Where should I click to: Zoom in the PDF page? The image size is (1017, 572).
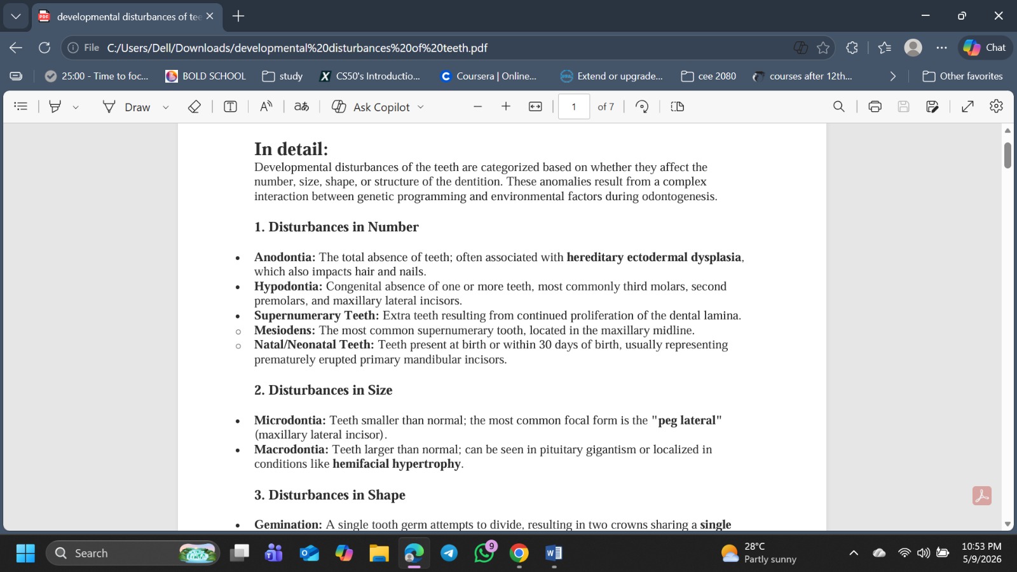(x=506, y=107)
